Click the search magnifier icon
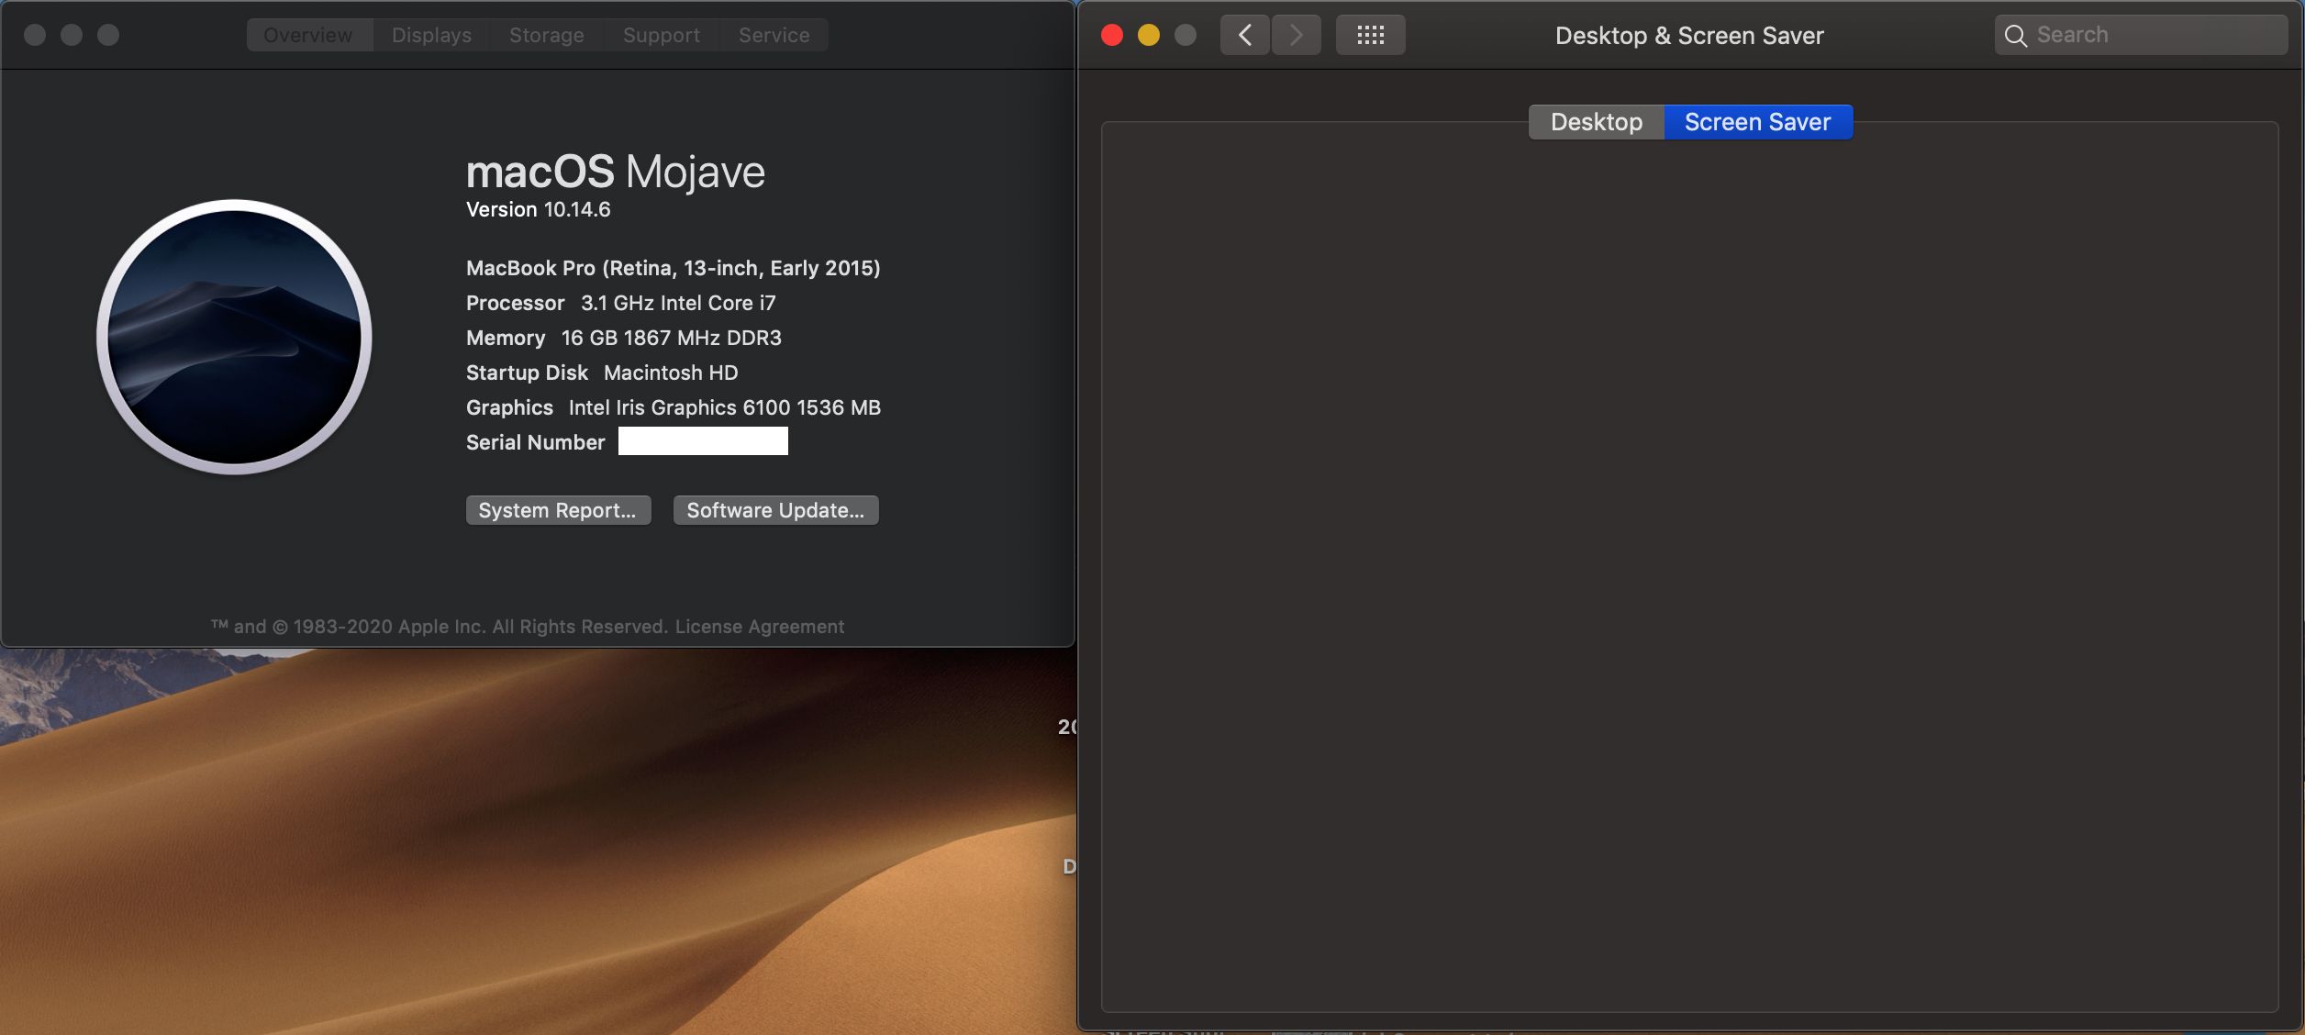This screenshot has height=1035, width=2305. (x=2015, y=35)
